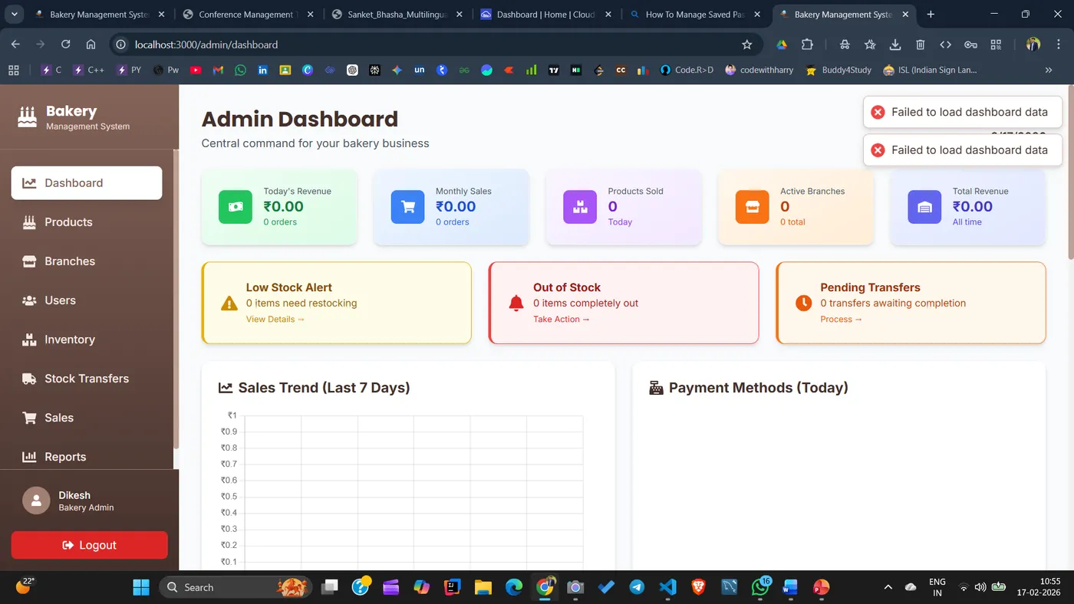
Task: Click the Low Stock Alert warning triangle
Action: (229, 304)
